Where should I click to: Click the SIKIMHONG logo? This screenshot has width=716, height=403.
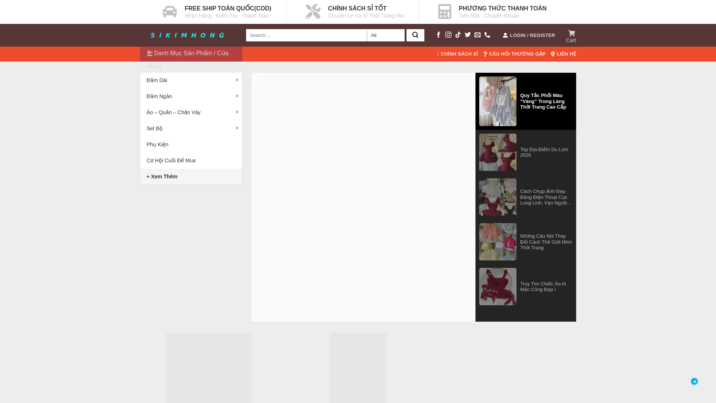pyautogui.click(x=188, y=35)
